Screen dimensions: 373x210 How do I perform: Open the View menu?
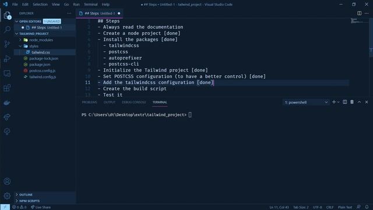[56, 4]
